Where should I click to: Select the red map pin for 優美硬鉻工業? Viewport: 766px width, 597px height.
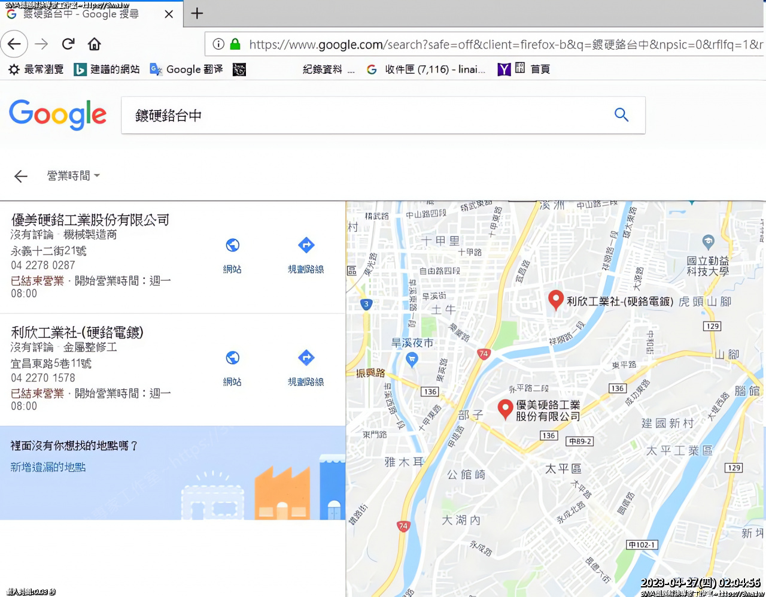pyautogui.click(x=505, y=408)
